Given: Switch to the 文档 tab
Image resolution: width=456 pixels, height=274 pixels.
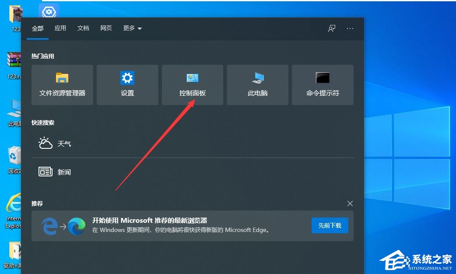Looking at the screenshot, I should point(83,28).
